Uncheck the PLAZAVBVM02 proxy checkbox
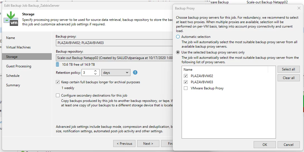The image size is (304, 152). 186,76
